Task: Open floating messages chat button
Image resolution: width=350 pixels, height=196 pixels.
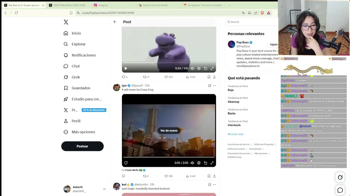Action: coord(340,190)
